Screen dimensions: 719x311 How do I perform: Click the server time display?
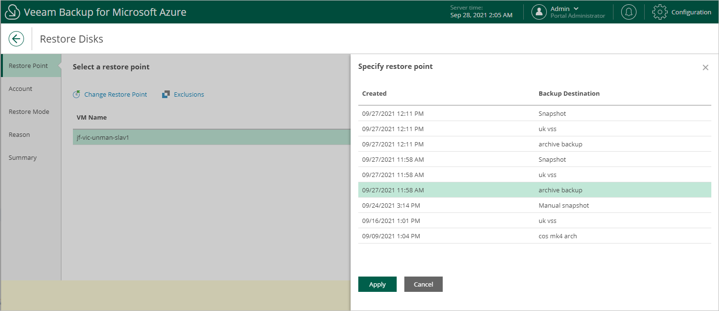click(481, 12)
